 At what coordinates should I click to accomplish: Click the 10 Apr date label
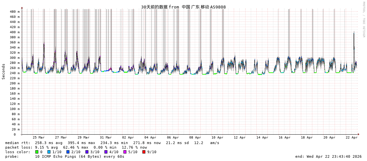(217, 138)
